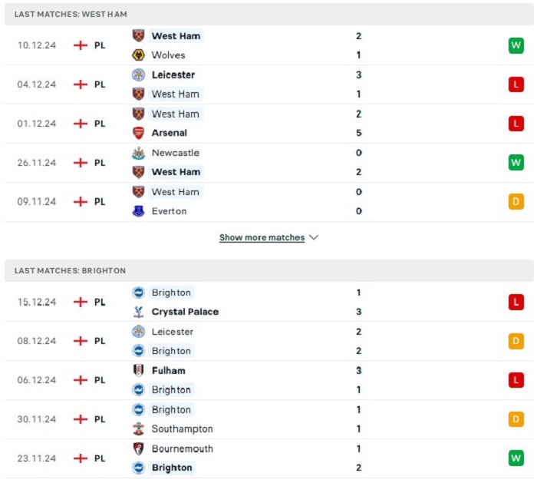Click the Bournemouth club crest icon

138,448
